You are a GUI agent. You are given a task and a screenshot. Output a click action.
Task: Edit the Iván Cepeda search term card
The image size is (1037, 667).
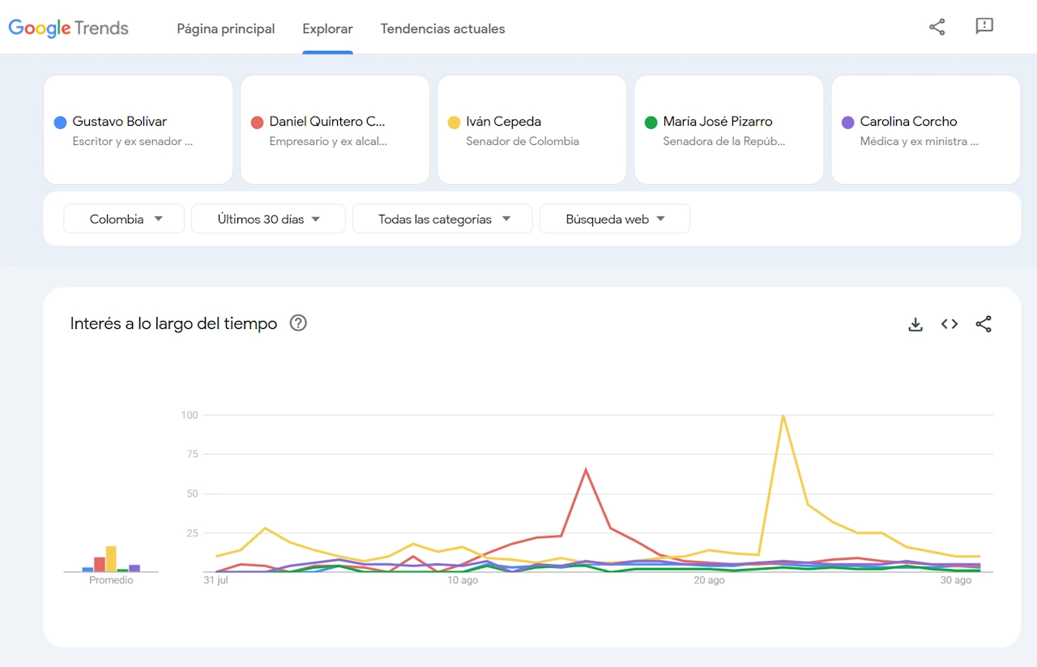click(x=531, y=130)
